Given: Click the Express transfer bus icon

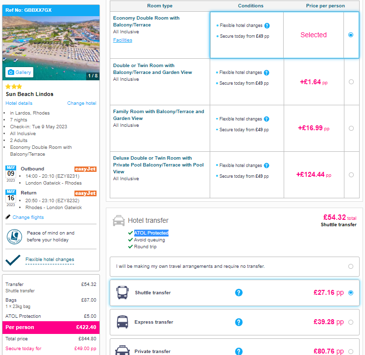Looking at the screenshot, I should pyautogui.click(x=122, y=322).
